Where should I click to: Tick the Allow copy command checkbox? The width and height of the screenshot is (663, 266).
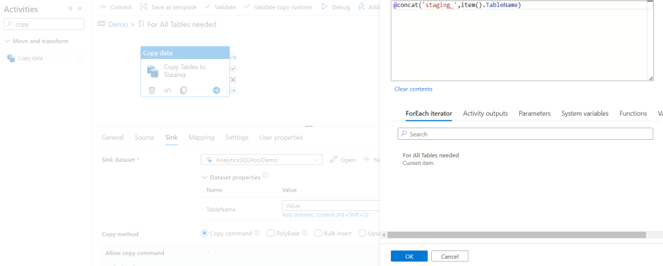click(208, 252)
